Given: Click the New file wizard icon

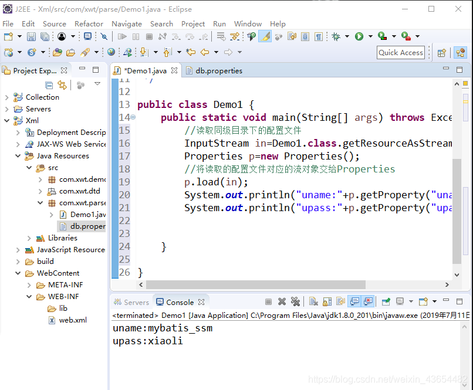Looking at the screenshot, I should click(8, 36).
